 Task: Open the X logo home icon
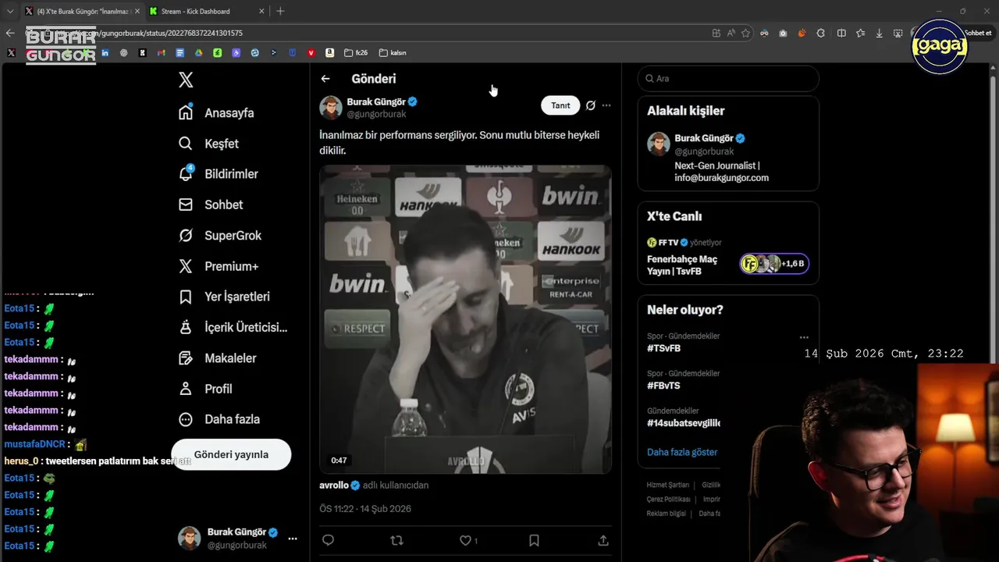pyautogui.click(x=186, y=80)
